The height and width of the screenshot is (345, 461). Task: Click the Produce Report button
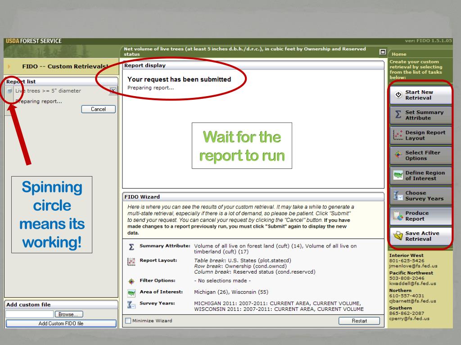pyautogui.click(x=420, y=216)
